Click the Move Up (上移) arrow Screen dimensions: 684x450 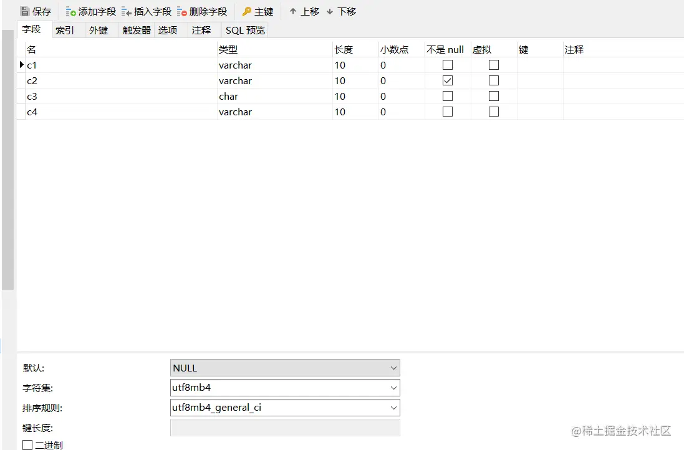[x=293, y=11]
